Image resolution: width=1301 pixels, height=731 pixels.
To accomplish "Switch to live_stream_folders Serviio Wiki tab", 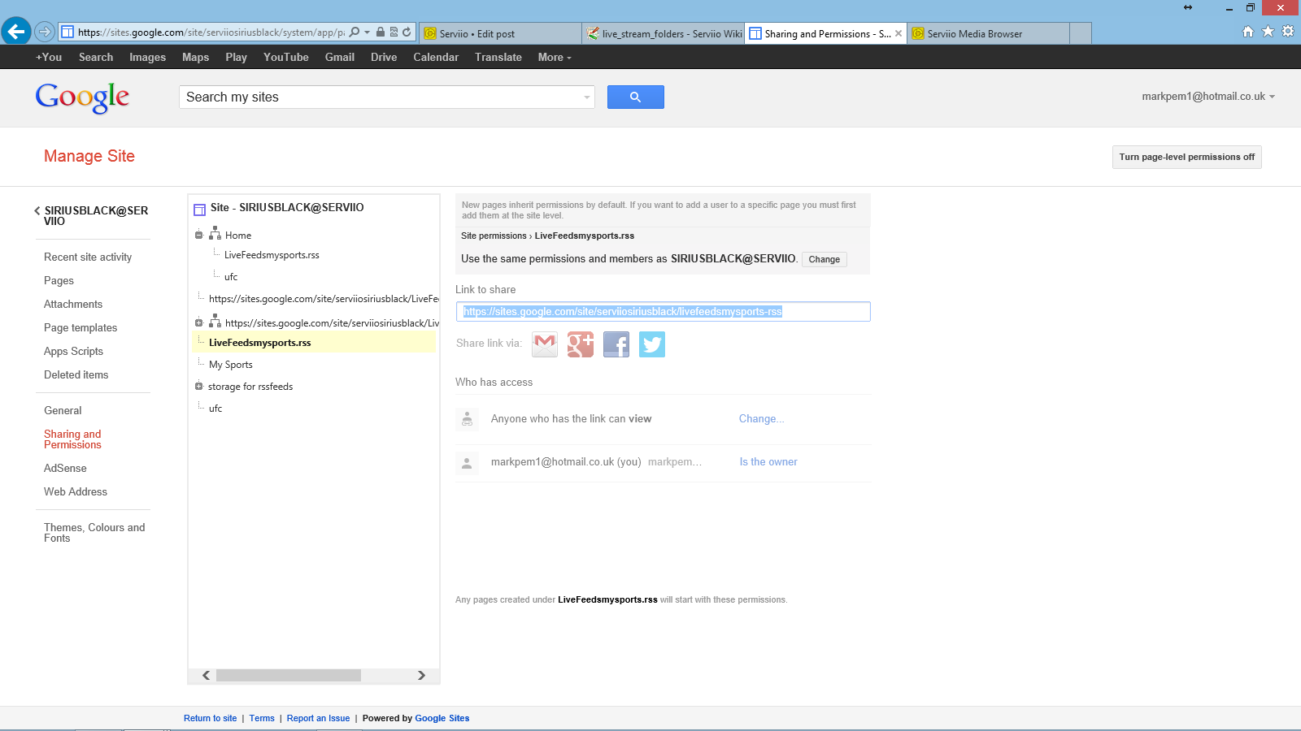I will tap(664, 33).
